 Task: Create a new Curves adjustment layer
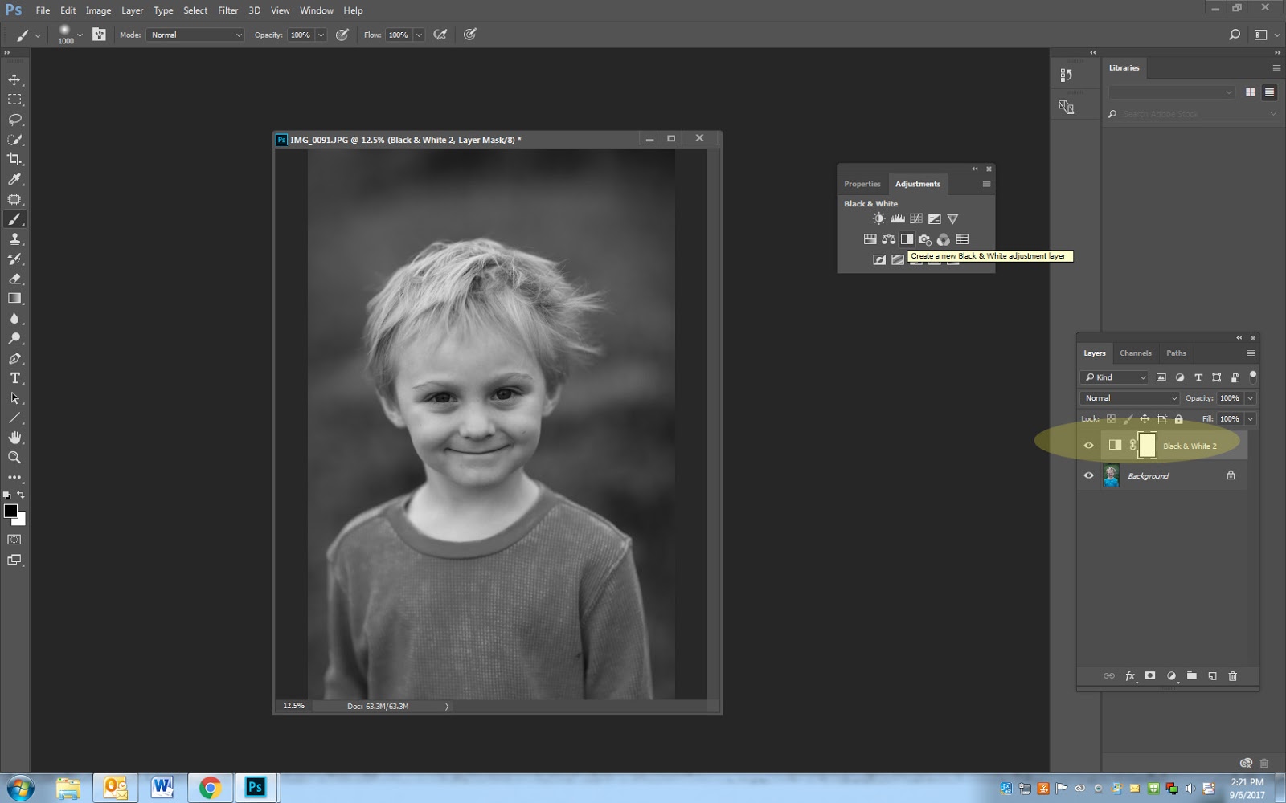(x=915, y=218)
